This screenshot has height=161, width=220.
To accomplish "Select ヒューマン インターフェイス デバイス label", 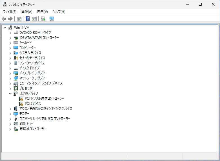I will pyautogui.click(x=41, y=83).
